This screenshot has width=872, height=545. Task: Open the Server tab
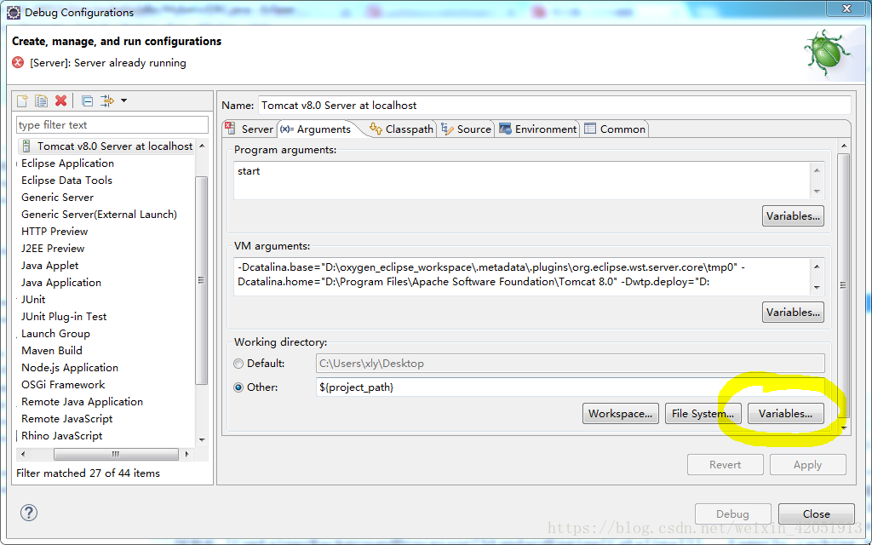(250, 129)
